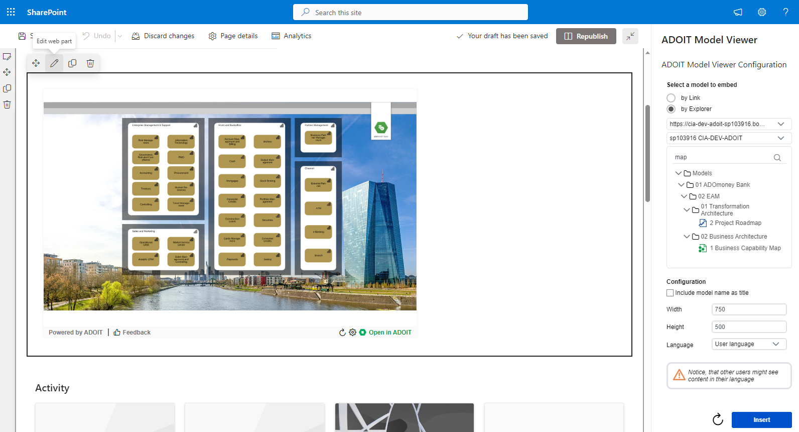
Task: Click the duplicate section icon in left rail
Action: [x=7, y=88]
